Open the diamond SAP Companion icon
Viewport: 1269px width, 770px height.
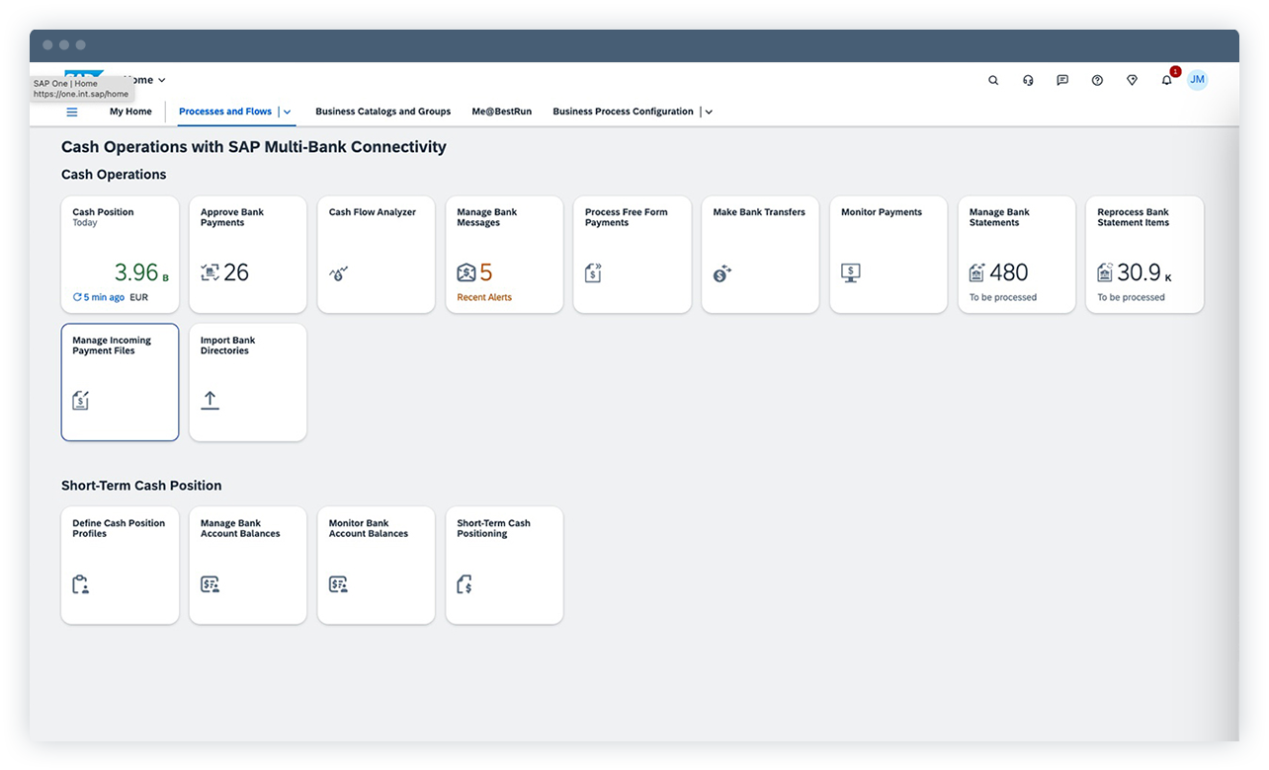click(x=1132, y=80)
